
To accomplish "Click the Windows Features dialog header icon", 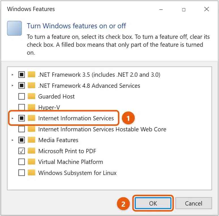I will coord(14,28).
